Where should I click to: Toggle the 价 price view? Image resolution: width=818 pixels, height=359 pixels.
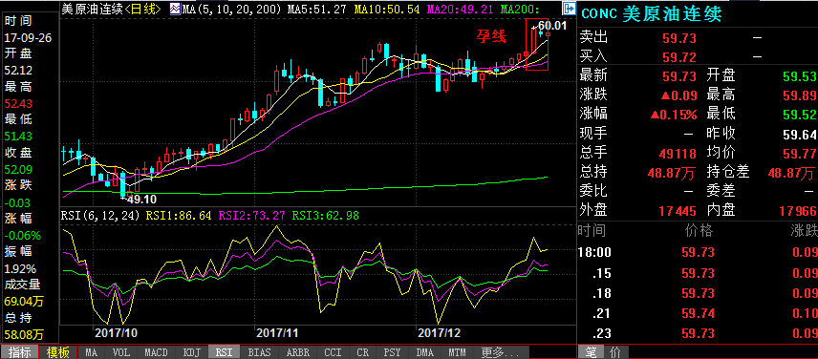click(615, 352)
